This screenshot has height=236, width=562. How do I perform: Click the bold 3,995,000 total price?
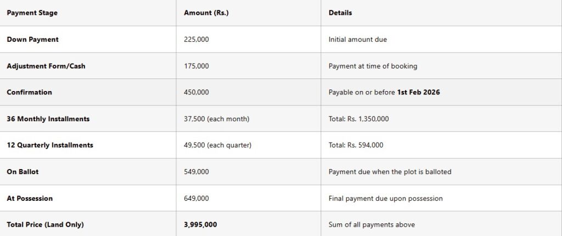[200, 224]
